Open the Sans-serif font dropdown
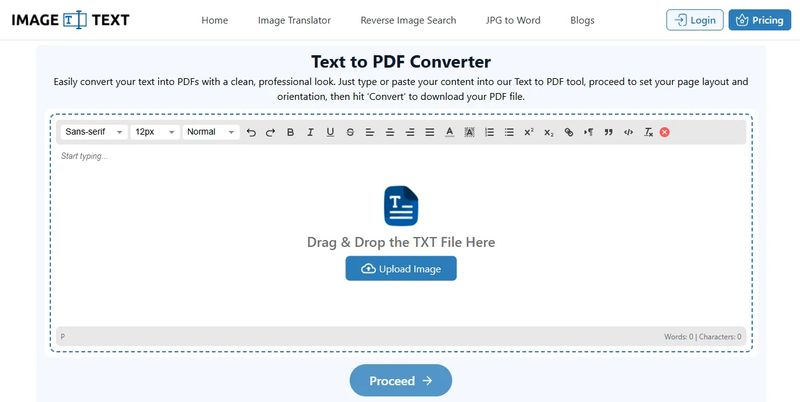 pos(94,132)
